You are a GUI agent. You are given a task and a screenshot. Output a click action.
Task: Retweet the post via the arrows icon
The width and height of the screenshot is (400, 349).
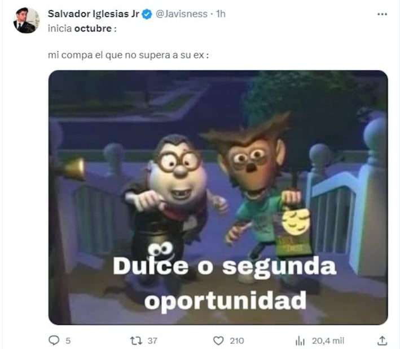[136, 341]
